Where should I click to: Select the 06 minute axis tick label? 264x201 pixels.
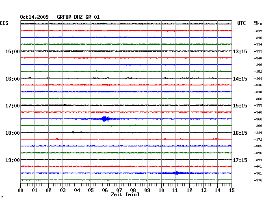tap(105, 190)
